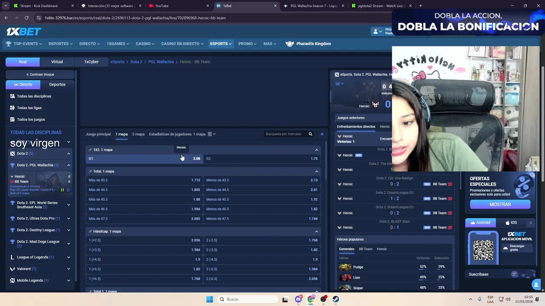Switch app promo to Android
This screenshot has width=545, height=306.
480,223
